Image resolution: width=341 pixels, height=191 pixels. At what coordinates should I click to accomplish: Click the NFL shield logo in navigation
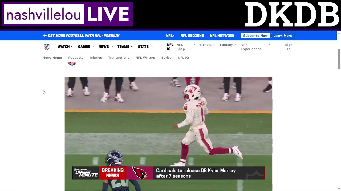(47, 47)
